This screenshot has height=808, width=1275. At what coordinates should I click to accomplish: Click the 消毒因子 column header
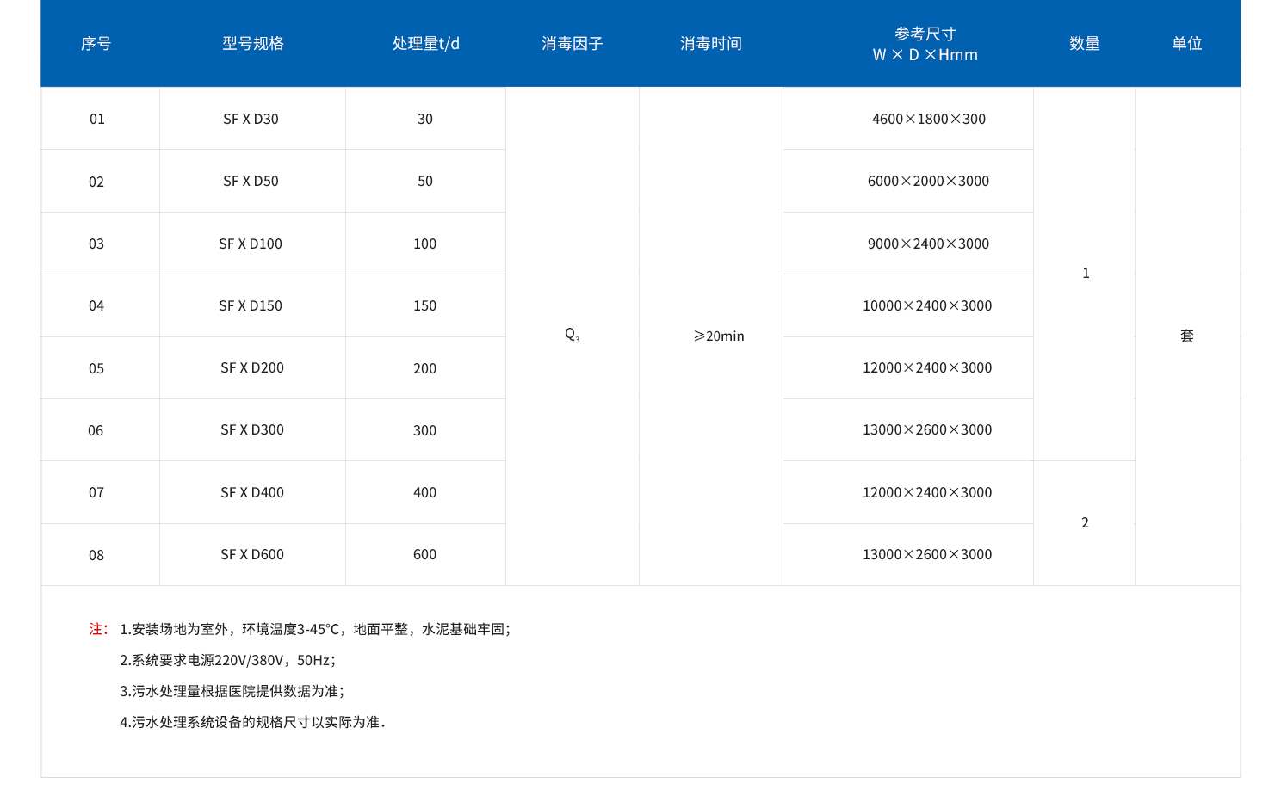click(x=573, y=44)
